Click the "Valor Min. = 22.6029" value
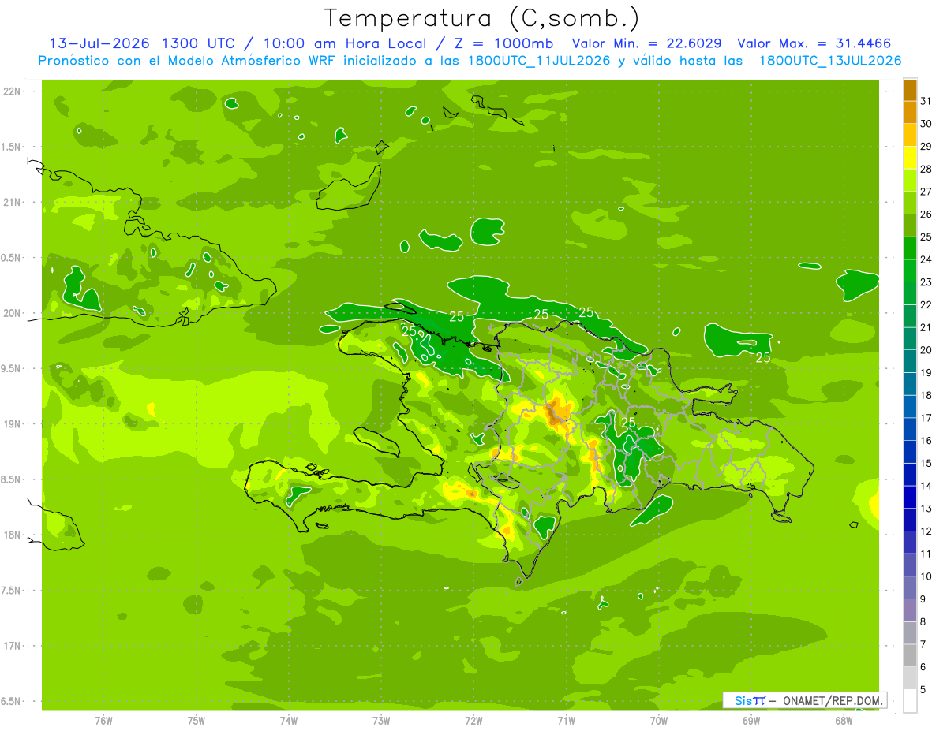Image resolution: width=947 pixels, height=731 pixels. click(646, 43)
